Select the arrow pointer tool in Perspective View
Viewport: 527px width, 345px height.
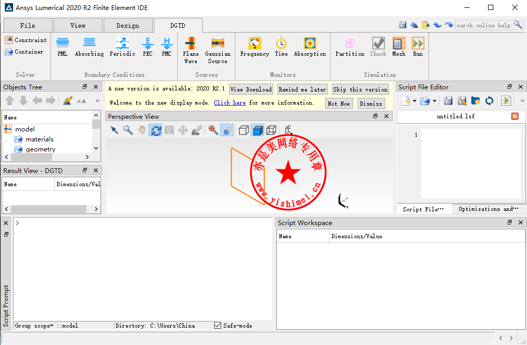114,130
